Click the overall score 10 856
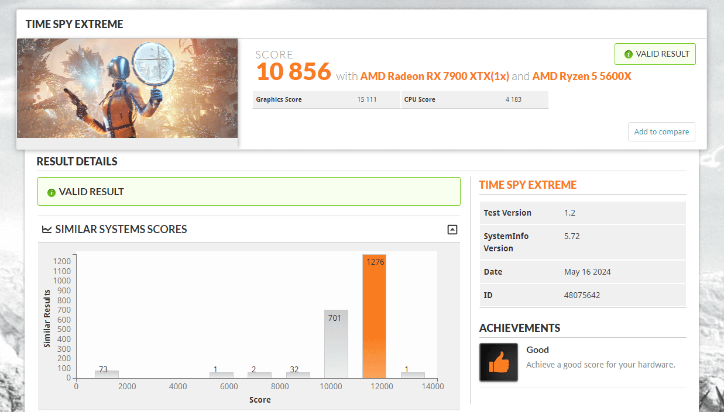724x412 pixels. coord(294,72)
